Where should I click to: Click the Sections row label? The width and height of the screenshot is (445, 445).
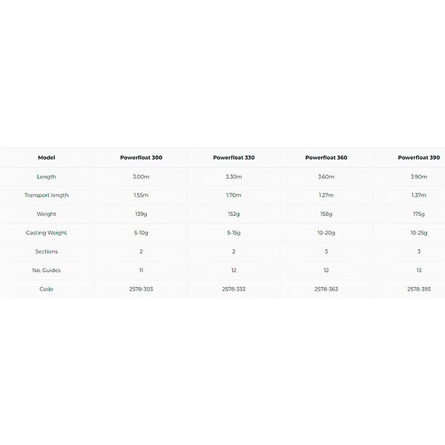click(x=47, y=251)
